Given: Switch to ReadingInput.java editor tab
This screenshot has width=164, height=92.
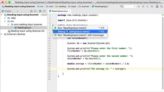Looking at the screenshot, I should pyautogui.click(x=60, y=11).
